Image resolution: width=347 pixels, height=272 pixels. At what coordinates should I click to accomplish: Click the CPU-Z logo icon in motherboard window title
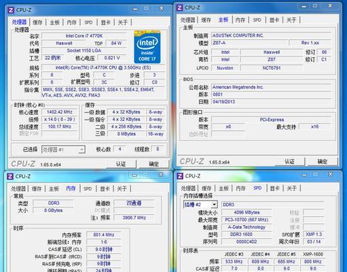(x=179, y=7)
